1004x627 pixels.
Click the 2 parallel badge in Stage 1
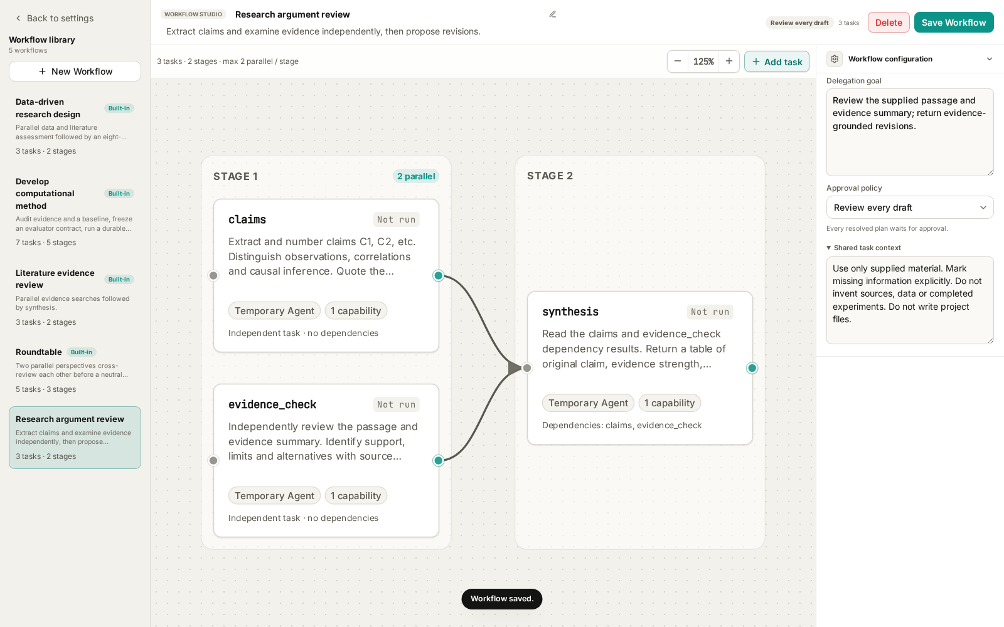point(416,176)
